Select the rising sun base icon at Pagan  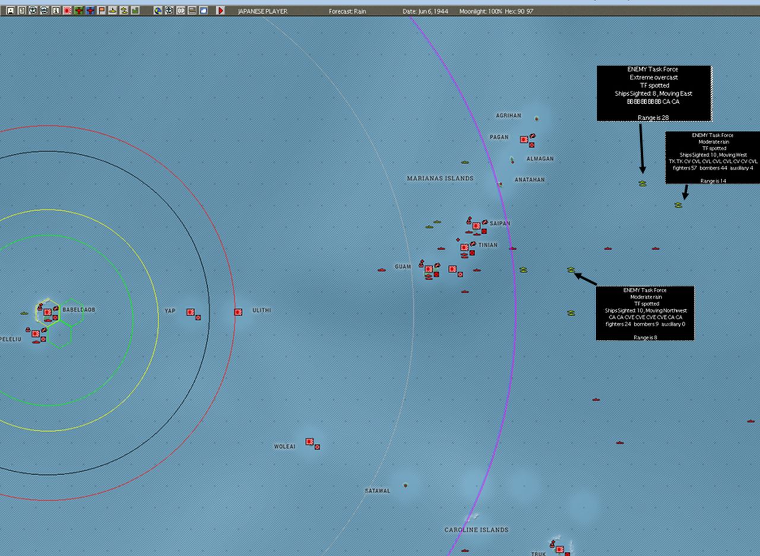click(x=524, y=139)
